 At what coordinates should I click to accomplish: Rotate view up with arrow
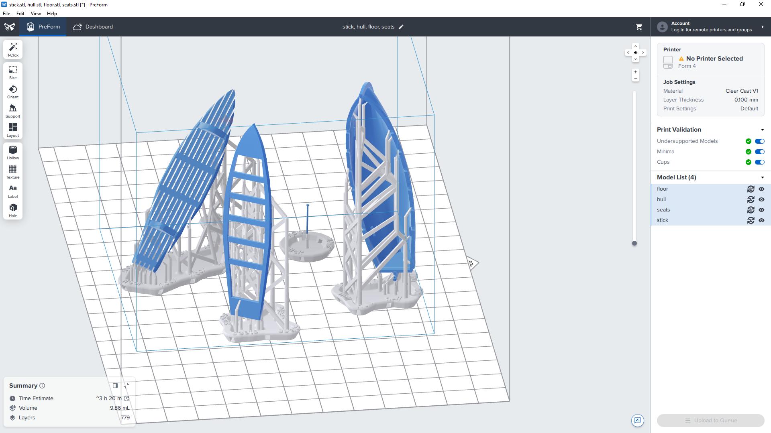click(x=635, y=46)
